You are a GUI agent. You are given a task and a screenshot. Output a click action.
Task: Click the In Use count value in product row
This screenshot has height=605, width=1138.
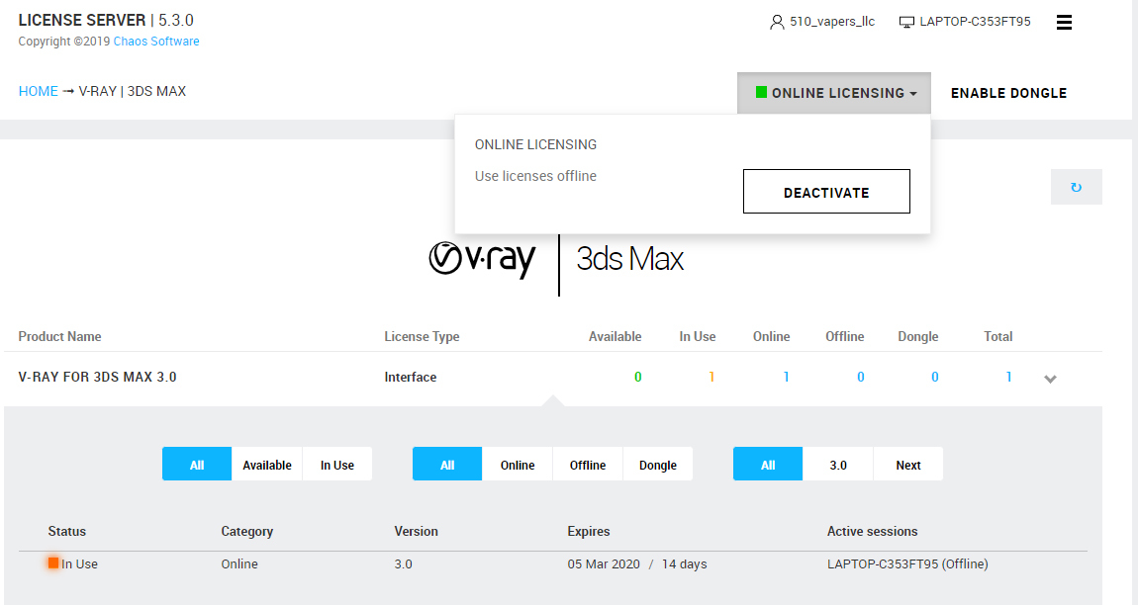point(711,377)
